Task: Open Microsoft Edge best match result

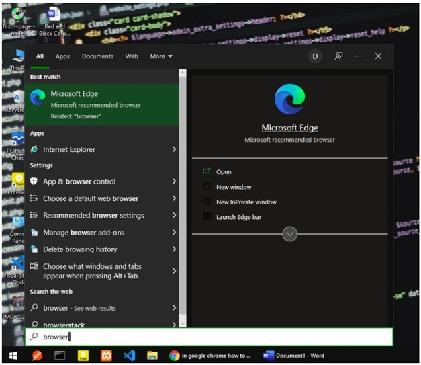Action: point(101,105)
